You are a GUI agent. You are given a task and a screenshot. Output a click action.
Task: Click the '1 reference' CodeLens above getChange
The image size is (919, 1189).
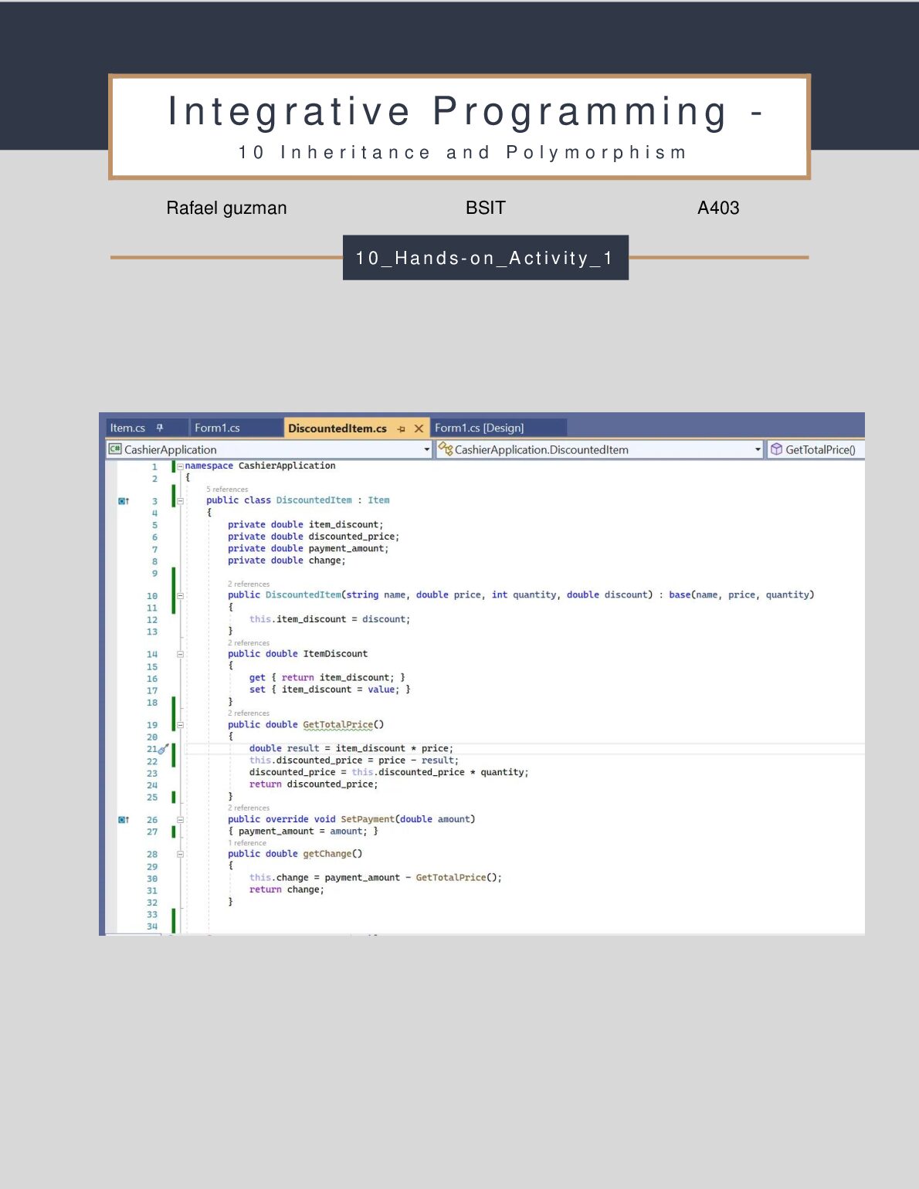point(247,843)
